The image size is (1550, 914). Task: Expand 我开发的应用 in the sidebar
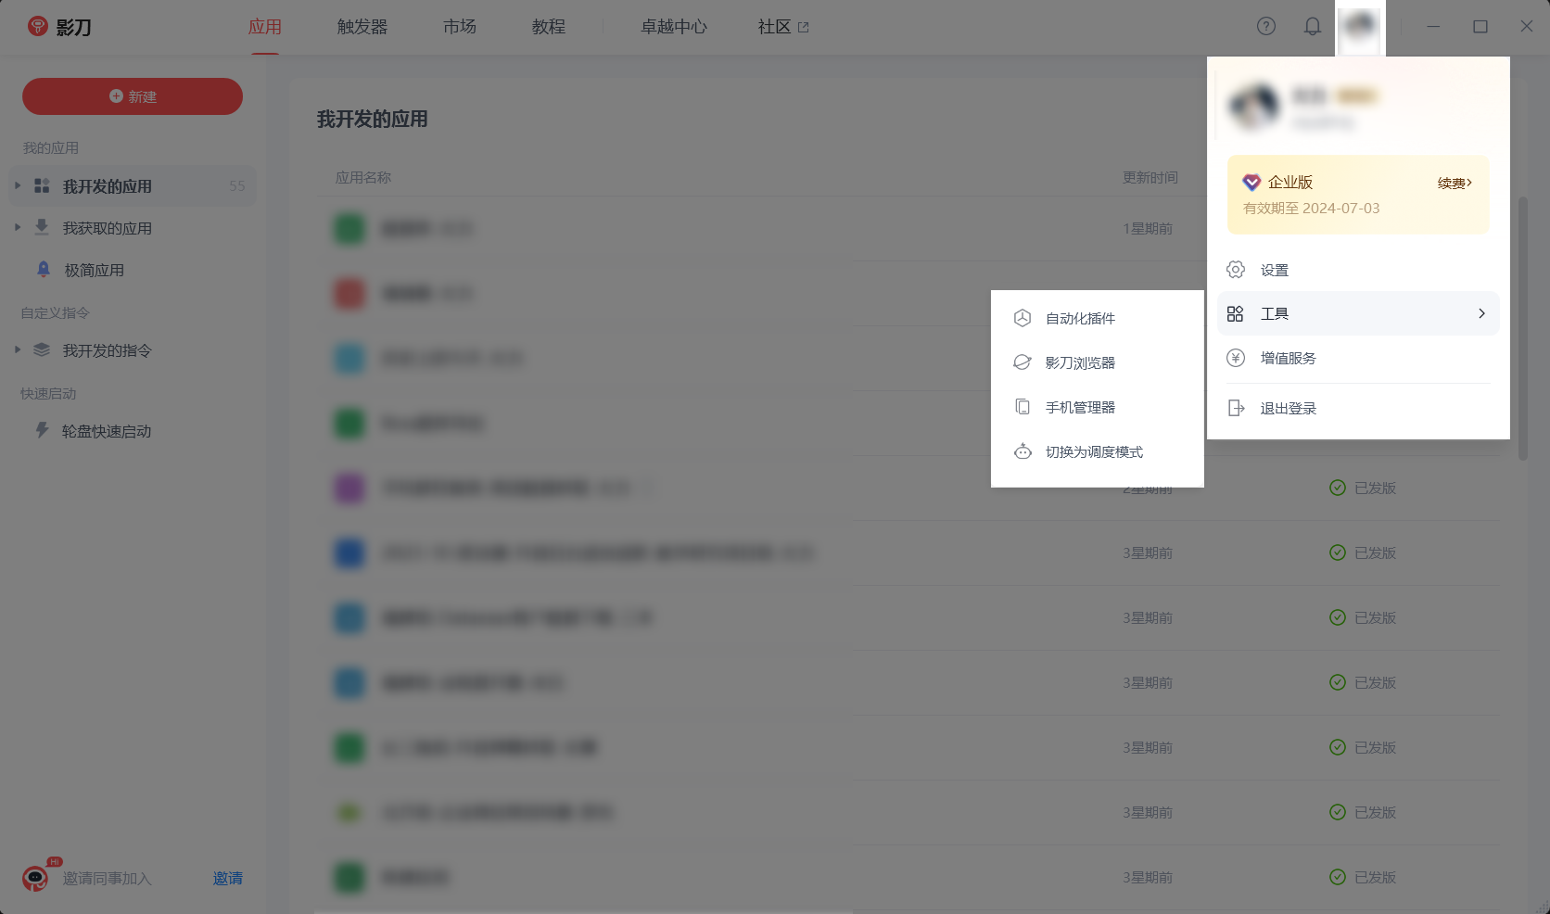(17, 185)
